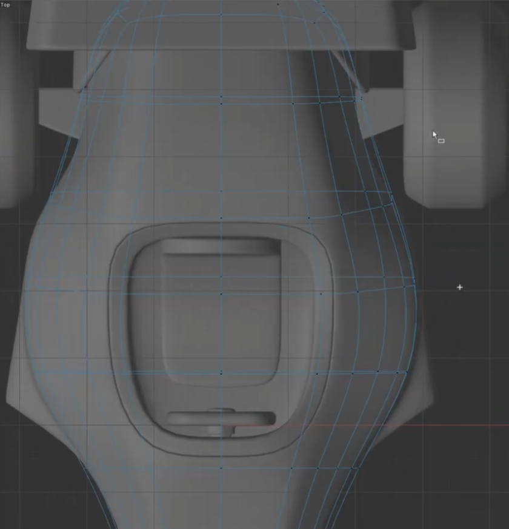Open the Top viewport view-type label
Viewport: 509px width, 529px height.
point(5,5)
